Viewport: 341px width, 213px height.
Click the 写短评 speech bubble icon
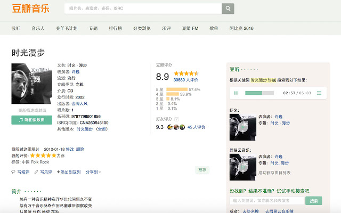[14, 172]
